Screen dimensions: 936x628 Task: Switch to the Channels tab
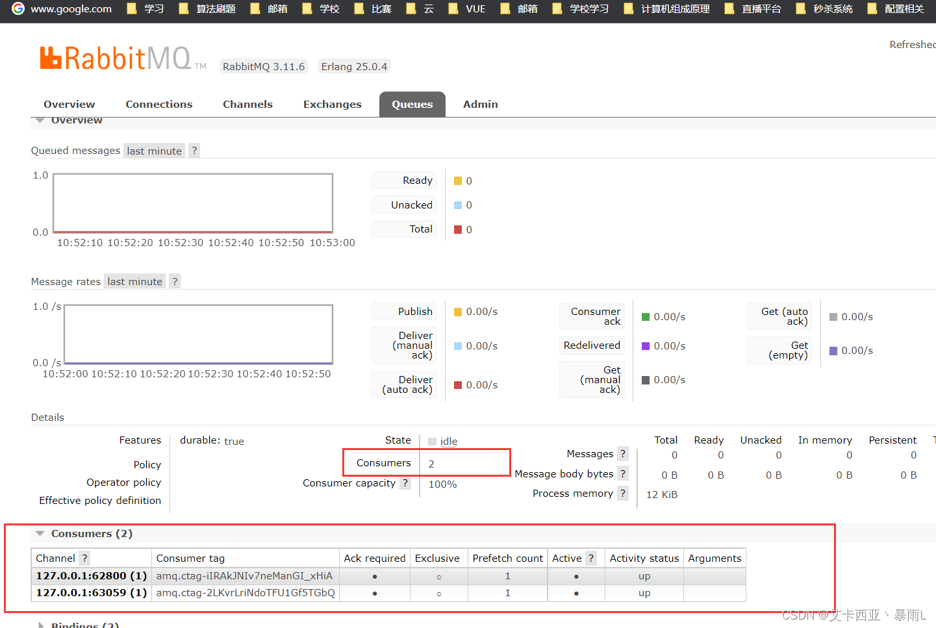coord(247,105)
